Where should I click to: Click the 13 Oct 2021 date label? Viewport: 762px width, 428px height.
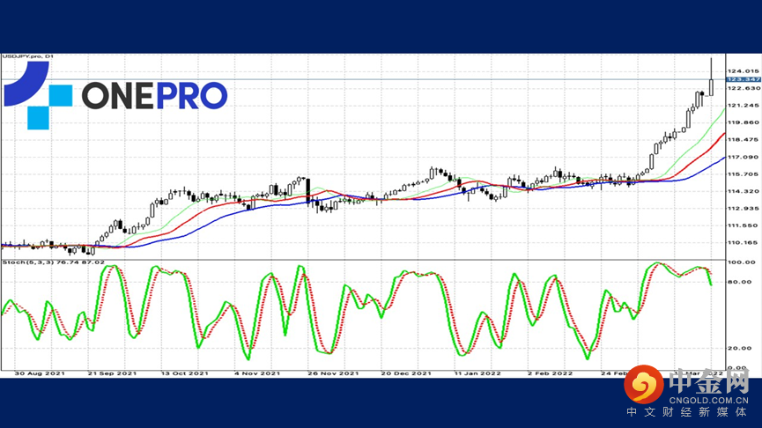pos(185,373)
